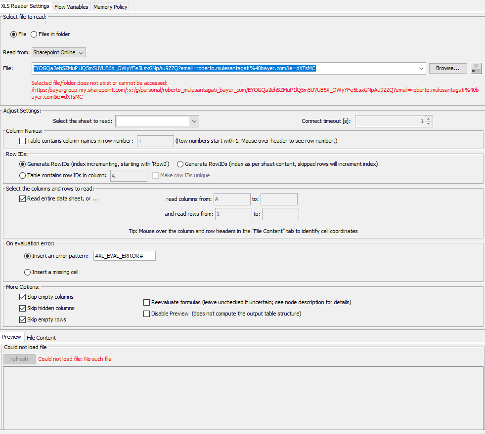
Task: Enable table contains column names checkbox
Action: point(23,141)
